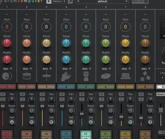Trigger the H1 pad on channel 6

[106, 134]
